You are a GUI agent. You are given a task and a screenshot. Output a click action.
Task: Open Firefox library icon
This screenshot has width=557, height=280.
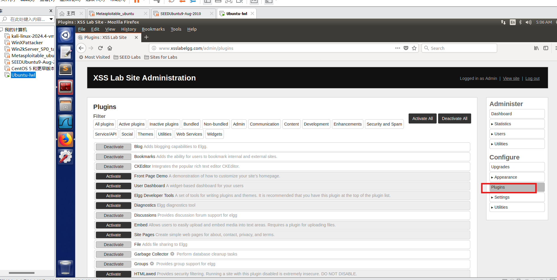(536, 48)
